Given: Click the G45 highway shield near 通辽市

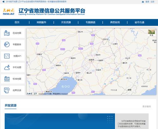Looking at the screenshot, I should tap(64, 40).
